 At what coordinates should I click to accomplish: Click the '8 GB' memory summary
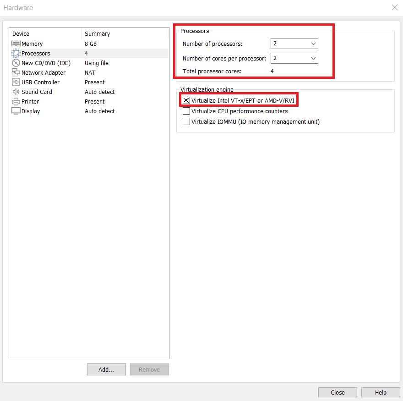click(91, 44)
